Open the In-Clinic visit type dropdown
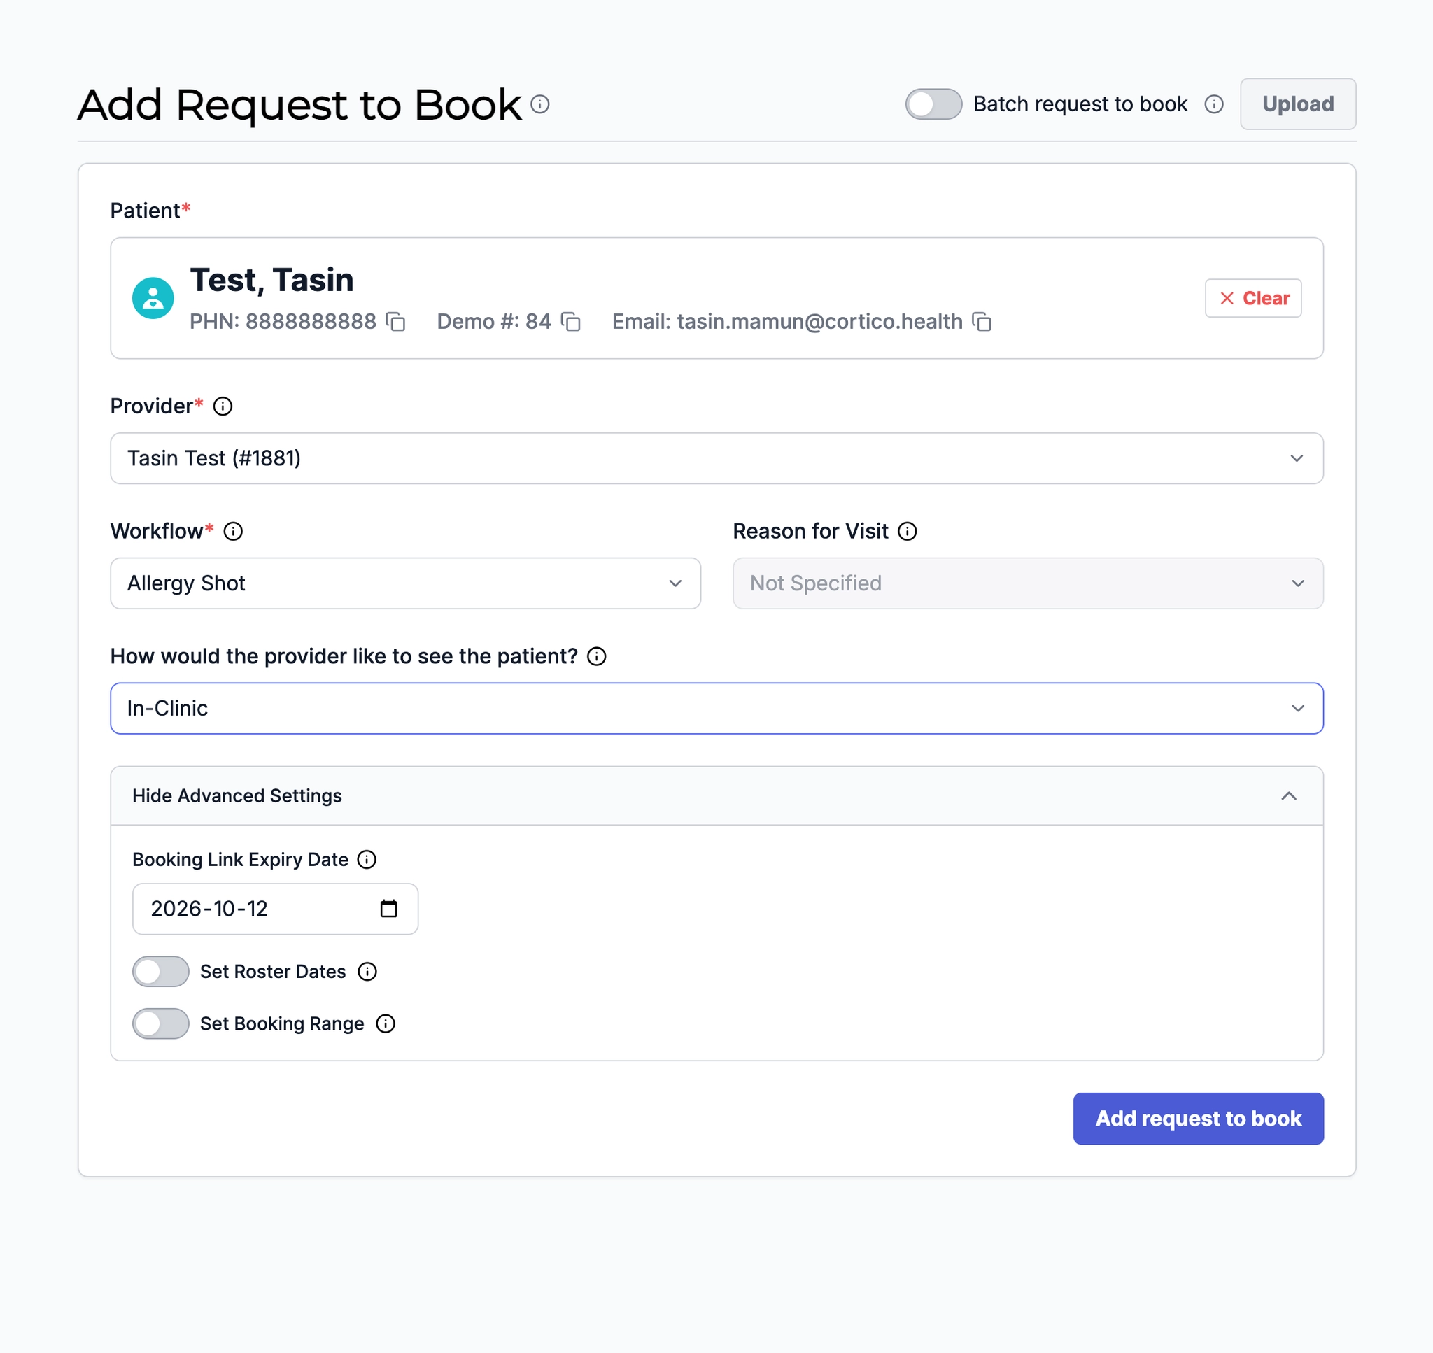This screenshot has width=1433, height=1353. (716, 708)
